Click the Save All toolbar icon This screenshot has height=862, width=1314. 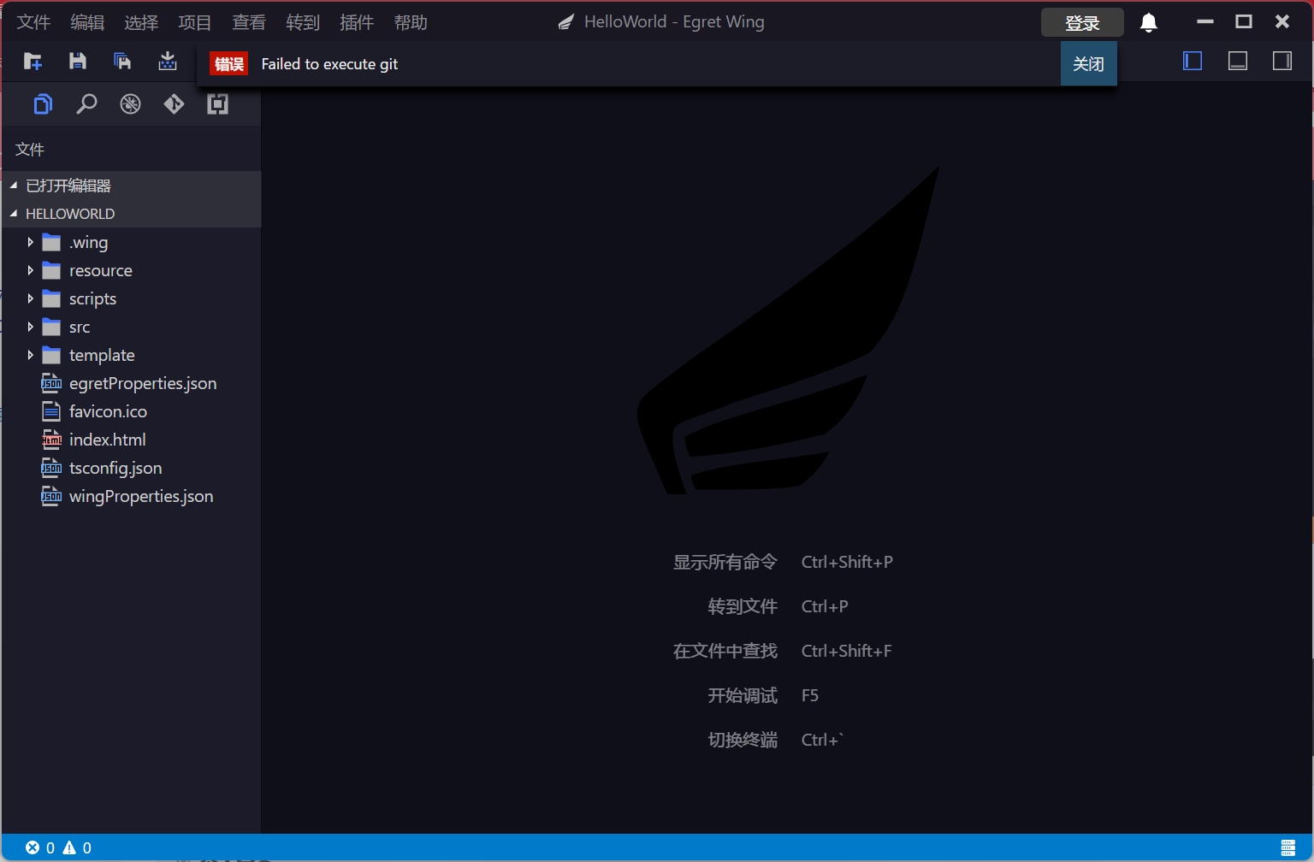pos(122,61)
